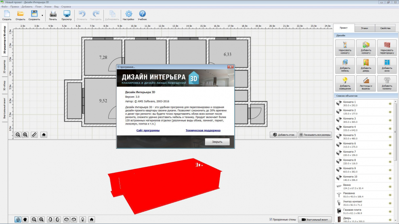Select Комната 2 in the object list
The height and width of the screenshot is (224, 399).
point(364,112)
